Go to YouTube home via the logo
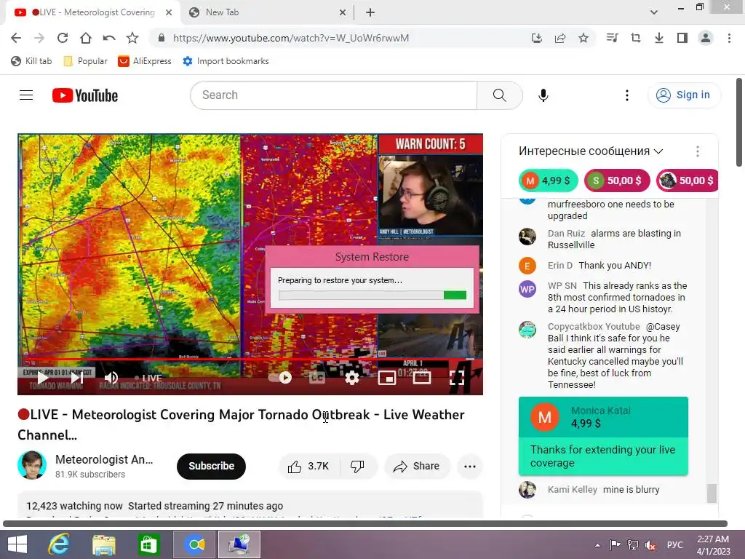This screenshot has width=745, height=559. tap(85, 95)
